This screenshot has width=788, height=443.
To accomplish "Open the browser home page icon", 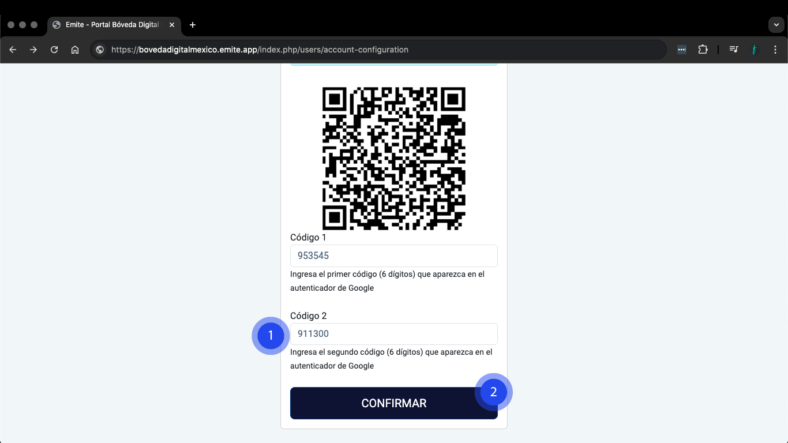I will tap(75, 50).
